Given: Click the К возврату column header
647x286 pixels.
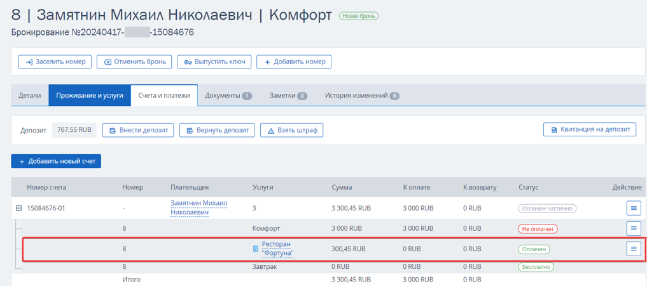Looking at the screenshot, I should click(480, 187).
